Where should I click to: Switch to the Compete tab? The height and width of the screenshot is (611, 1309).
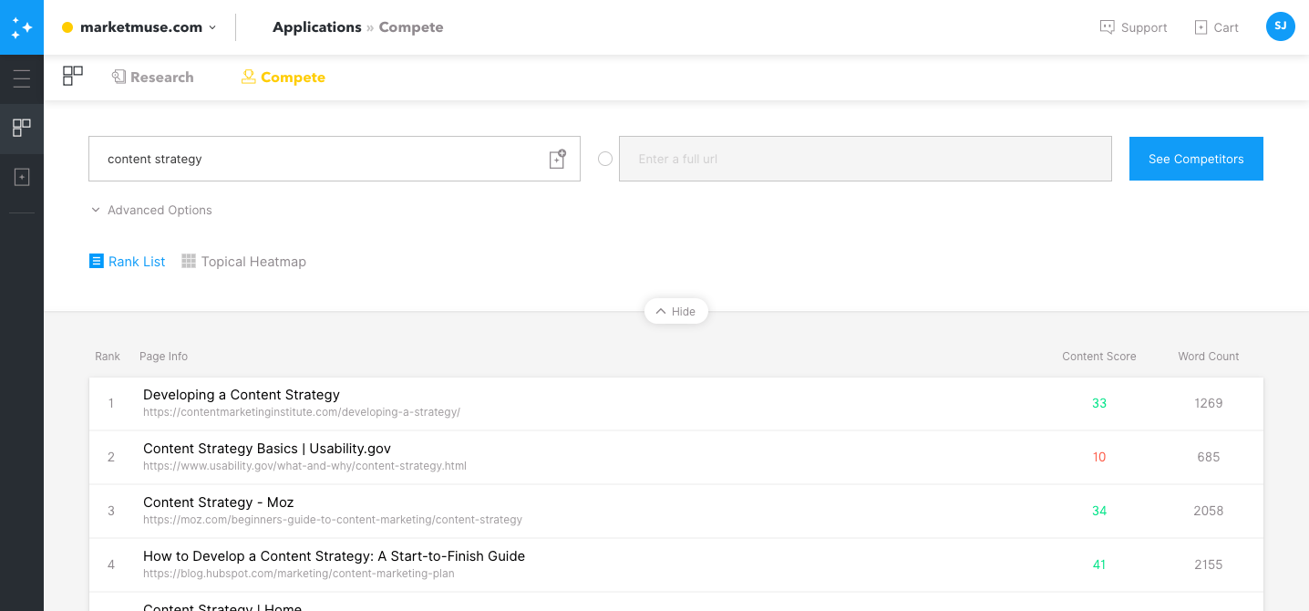[x=283, y=78]
